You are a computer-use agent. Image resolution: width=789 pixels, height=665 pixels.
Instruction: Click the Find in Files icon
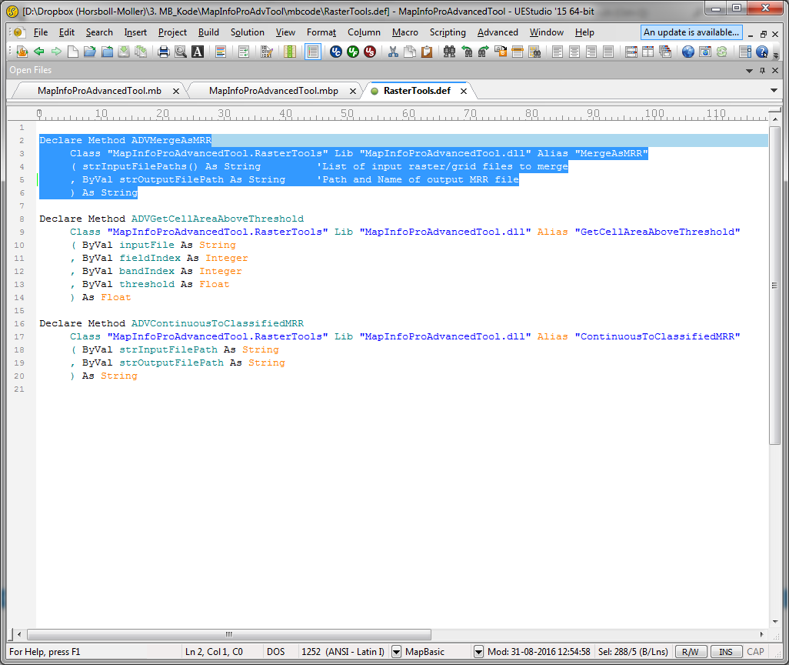point(534,52)
